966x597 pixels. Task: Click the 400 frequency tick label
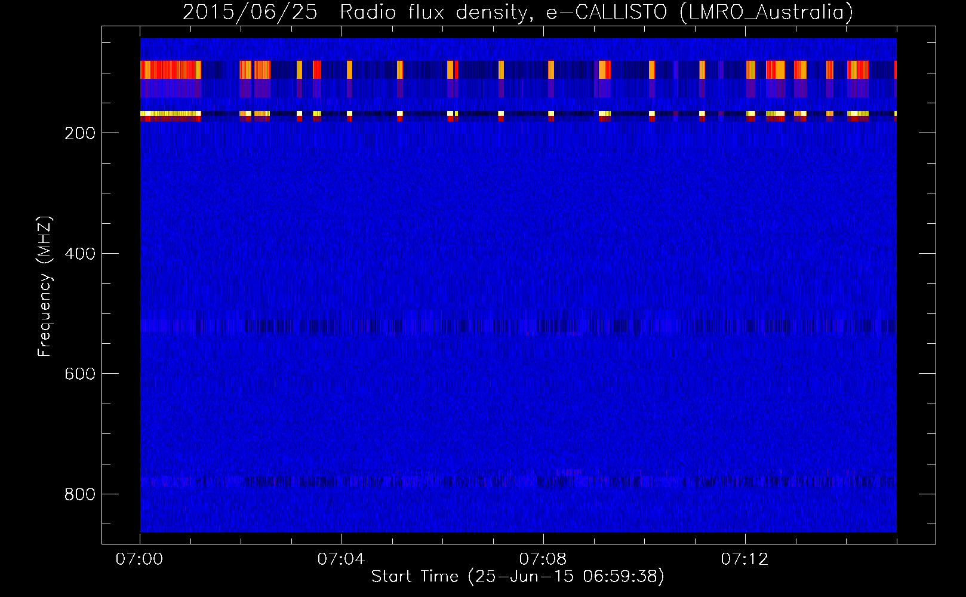point(80,254)
